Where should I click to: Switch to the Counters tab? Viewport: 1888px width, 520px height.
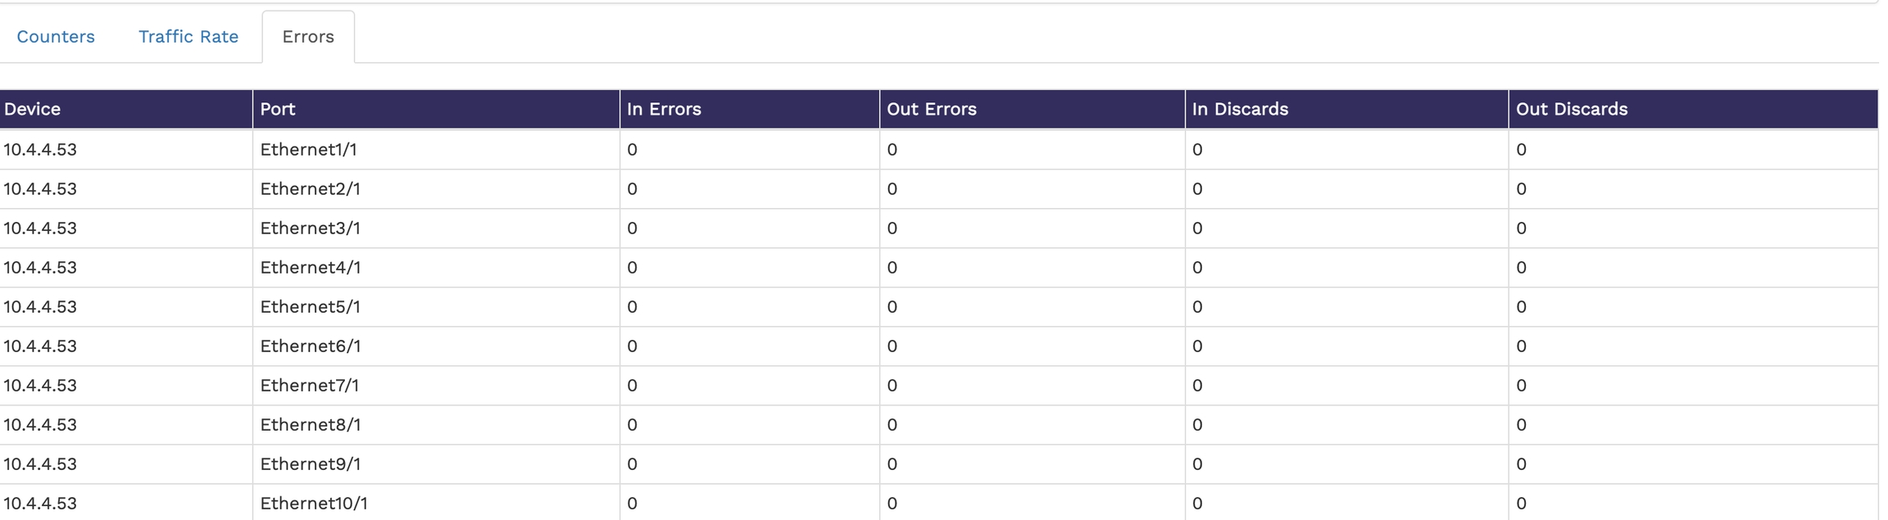56,37
